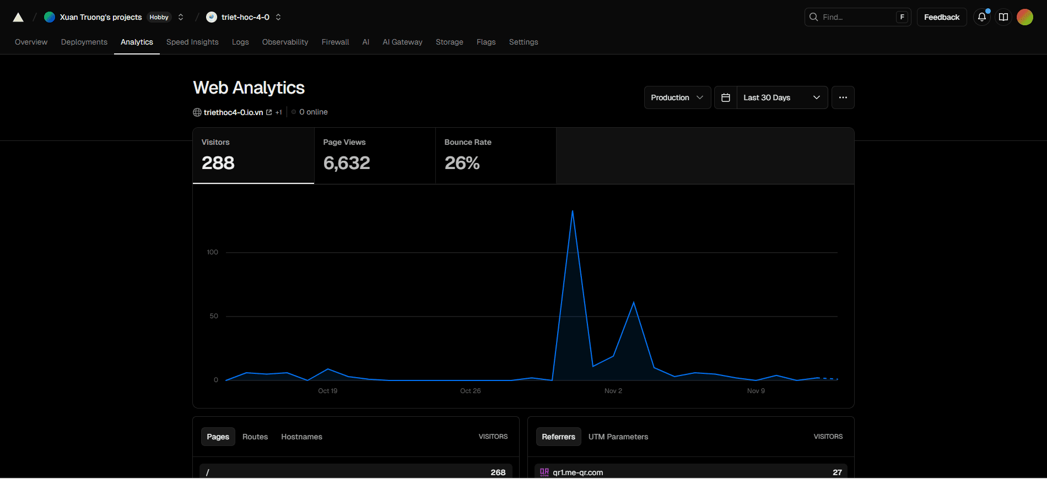Open the documentation book icon
Screen dimensions: 1047x479
tap(1003, 17)
